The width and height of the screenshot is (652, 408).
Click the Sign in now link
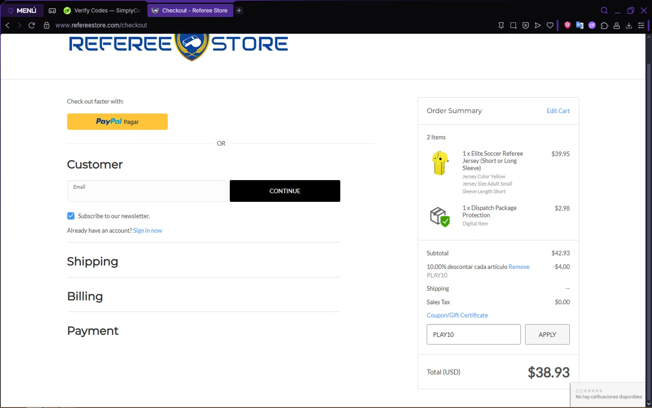click(147, 231)
